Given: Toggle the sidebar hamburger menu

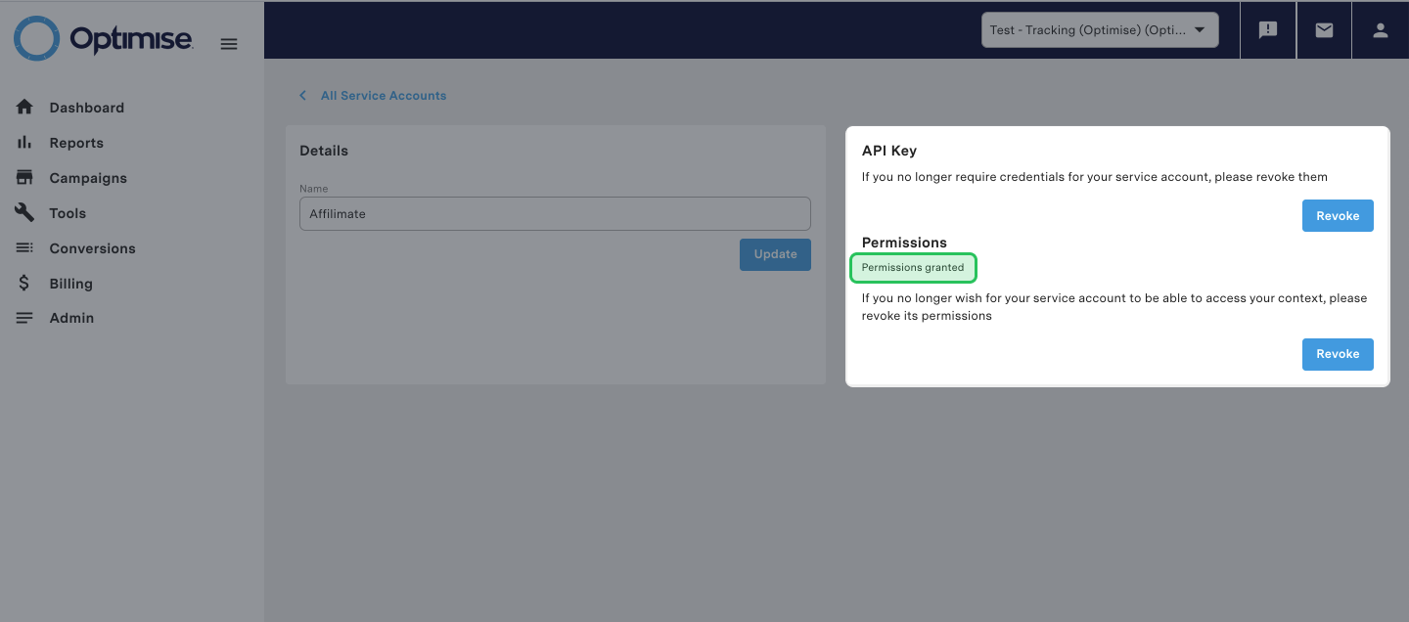Looking at the screenshot, I should pyautogui.click(x=229, y=43).
